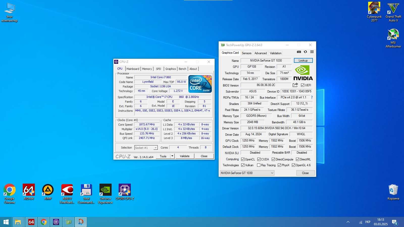The height and width of the screenshot is (227, 404).
Task: Open the Tools dropdown arrow in CPU-Z
Action: [172, 156]
